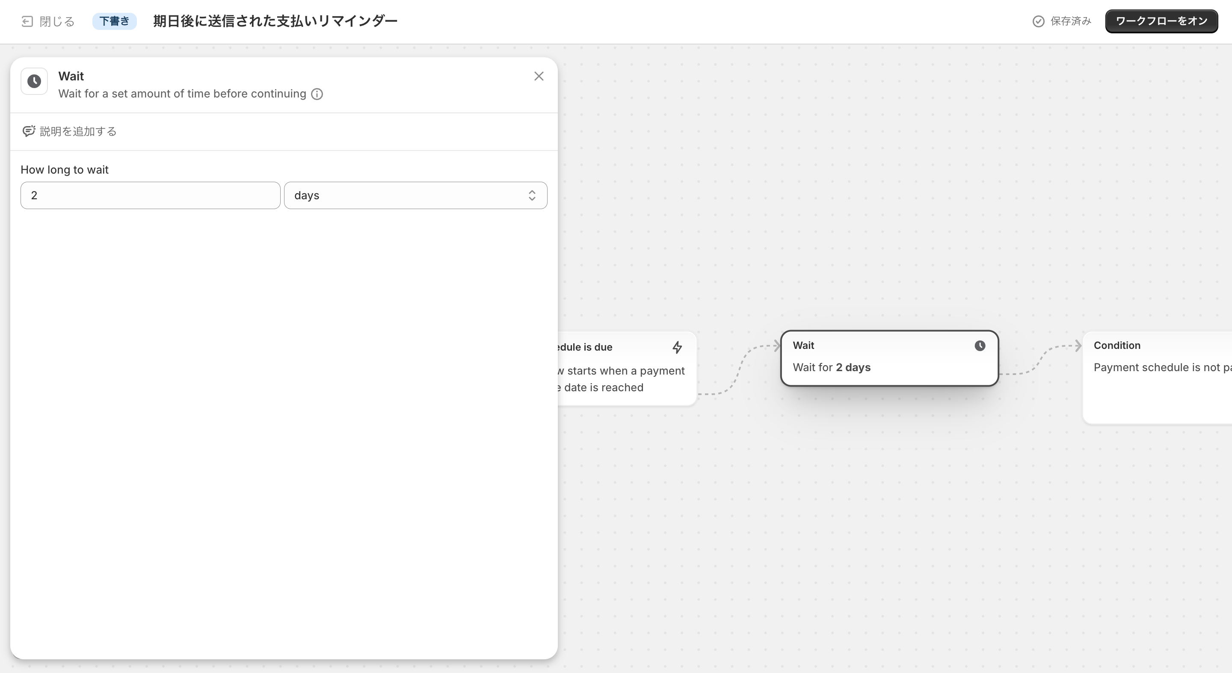The width and height of the screenshot is (1232, 673).
Task: Open the info tooltip about the Wait step
Action: [x=317, y=94]
